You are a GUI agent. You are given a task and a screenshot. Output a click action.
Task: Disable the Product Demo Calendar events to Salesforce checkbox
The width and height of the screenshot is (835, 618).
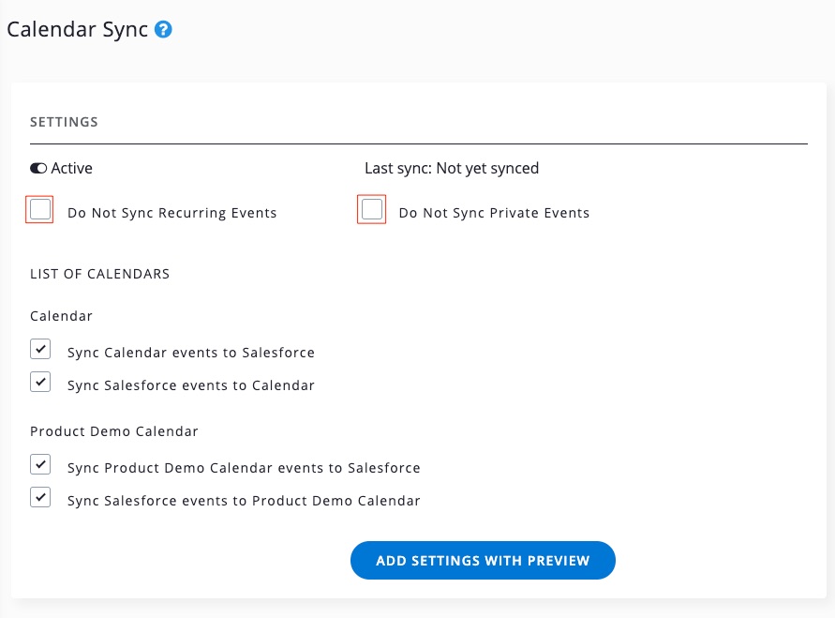(x=40, y=465)
